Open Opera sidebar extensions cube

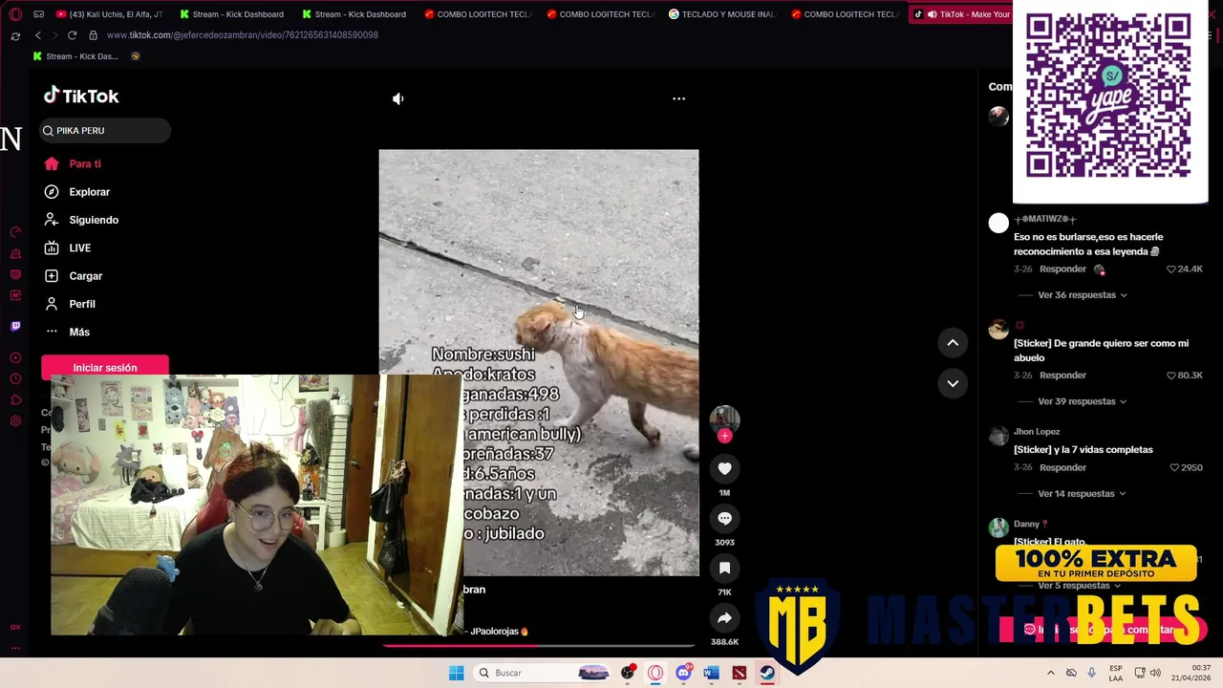(x=15, y=400)
